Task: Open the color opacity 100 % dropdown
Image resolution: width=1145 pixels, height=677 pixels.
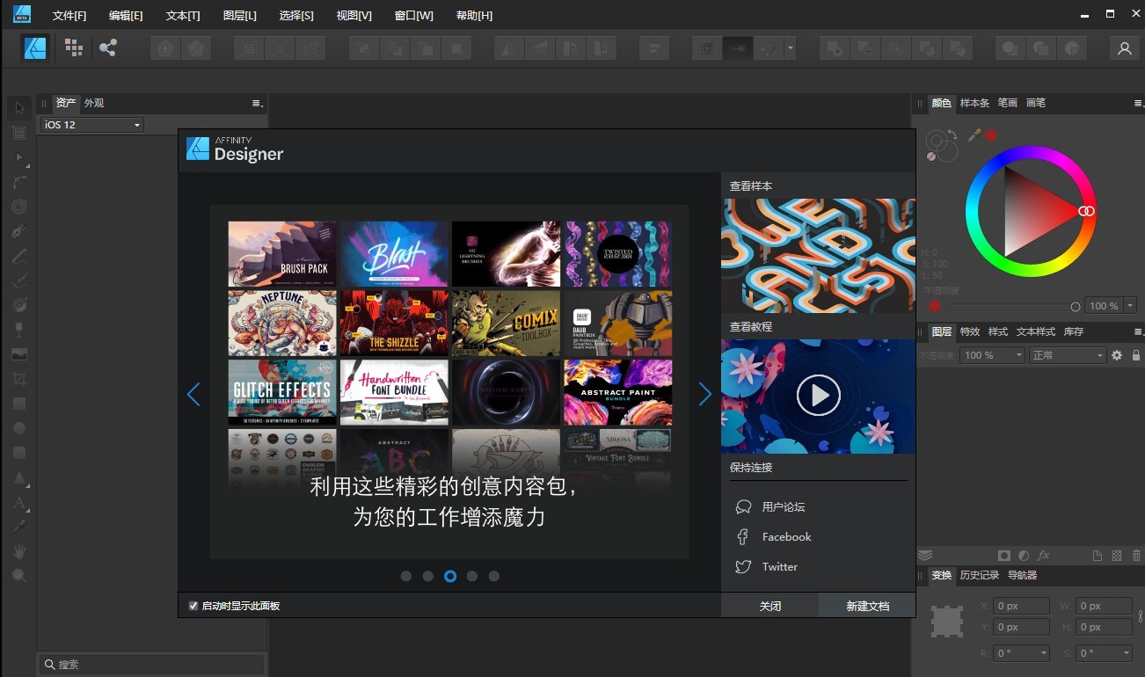Action: tap(1129, 306)
